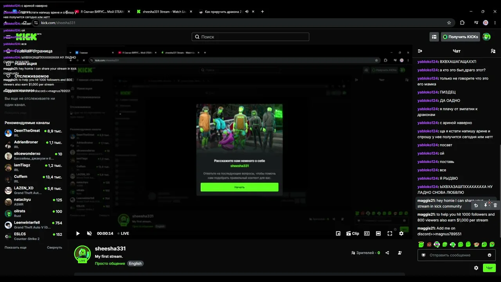Mute the Как приручить дракона tab audio
The height and width of the screenshot is (282, 501).
click(247, 12)
